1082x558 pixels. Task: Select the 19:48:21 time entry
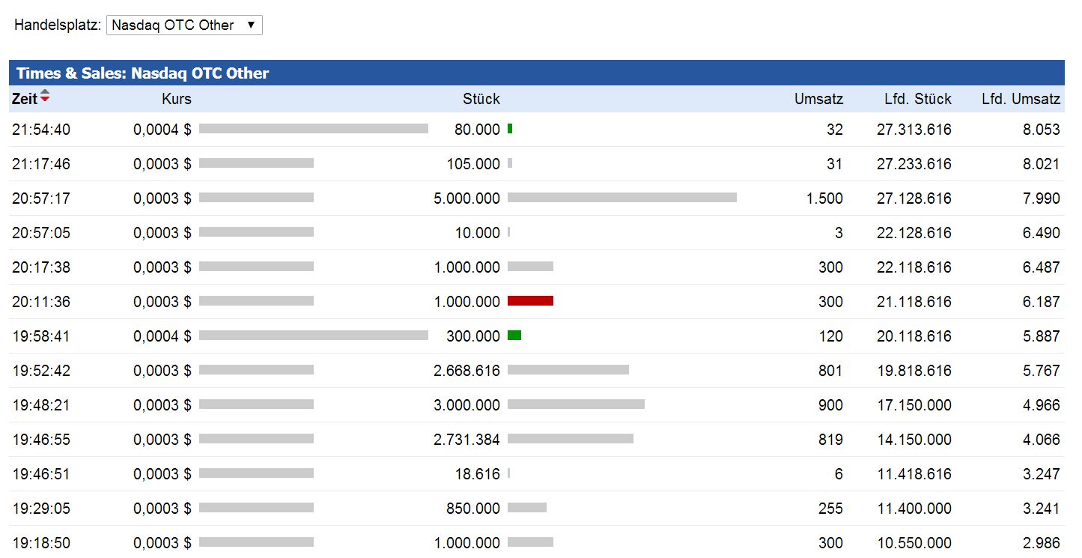click(x=41, y=405)
